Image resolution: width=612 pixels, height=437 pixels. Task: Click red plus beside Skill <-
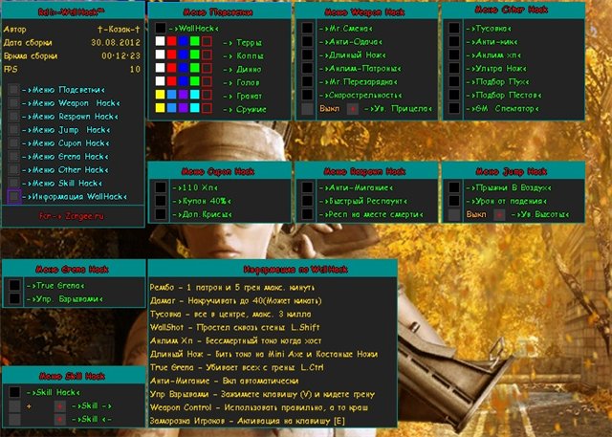(59, 420)
